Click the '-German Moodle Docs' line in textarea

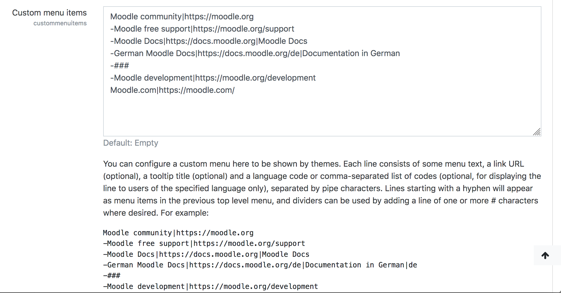point(255,53)
